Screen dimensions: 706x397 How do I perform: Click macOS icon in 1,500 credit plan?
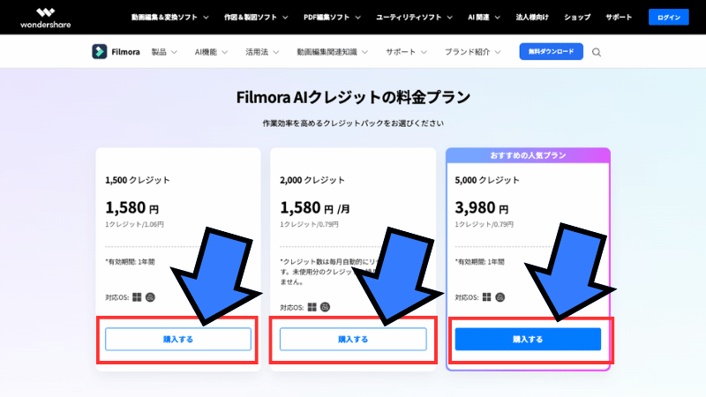tap(150, 297)
